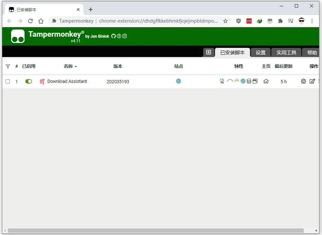
Task: Open the Tampermonkey toolbar extension icon
Action: 270,21
